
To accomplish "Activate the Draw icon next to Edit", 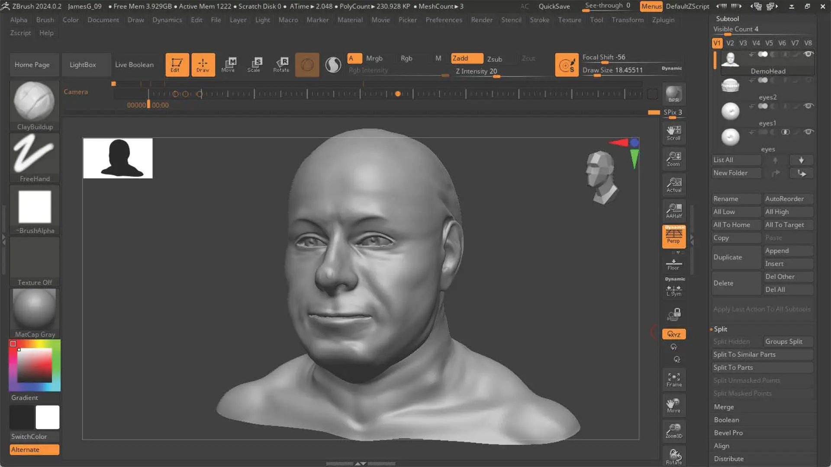I will pyautogui.click(x=203, y=64).
